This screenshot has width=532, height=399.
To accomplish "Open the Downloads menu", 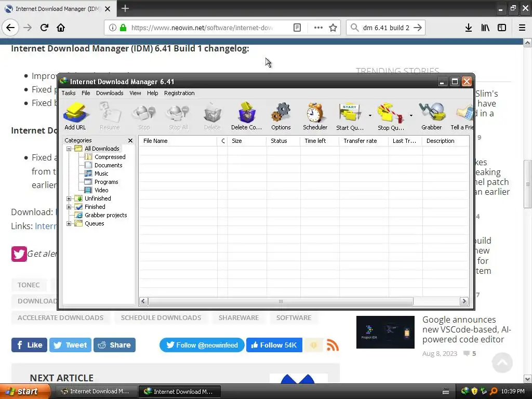I will [x=110, y=93].
